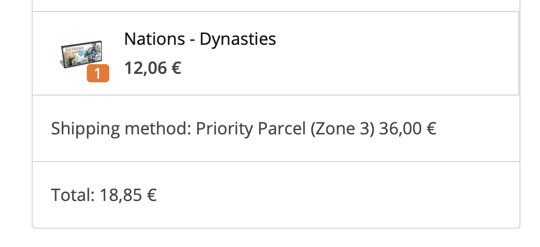Screen dimensions: 540x247
Task: Click the scrollbar beside the product row
Action: tap(519, 53)
